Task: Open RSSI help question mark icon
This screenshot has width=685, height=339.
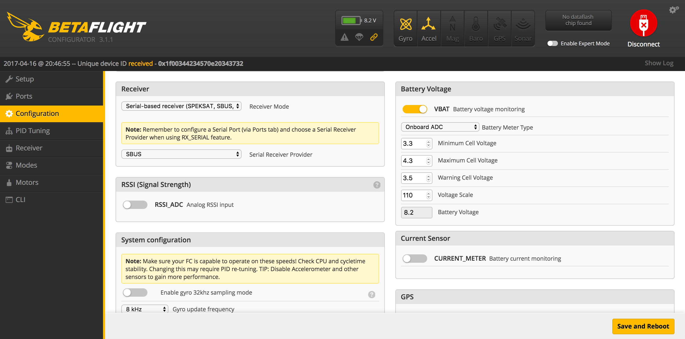Action: [376, 185]
